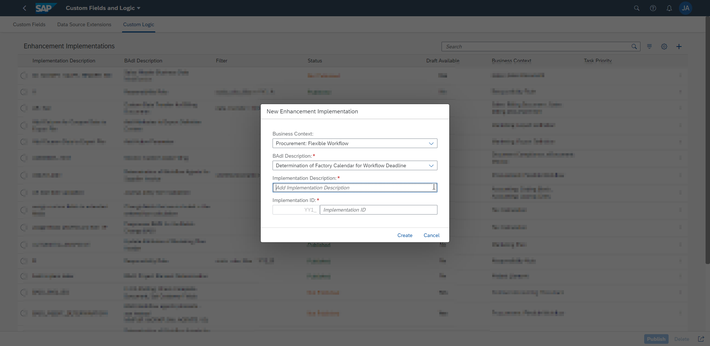710x346 pixels.
Task: Expand the BAdI Description dropdown
Action: [431, 166]
